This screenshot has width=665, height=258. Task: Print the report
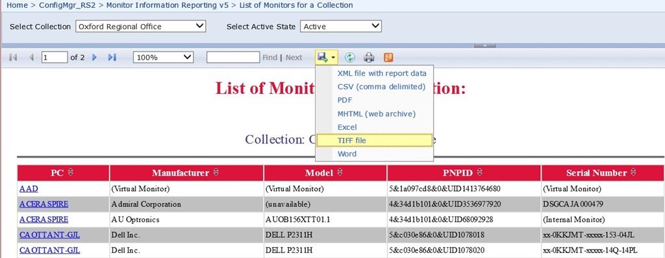click(x=370, y=57)
